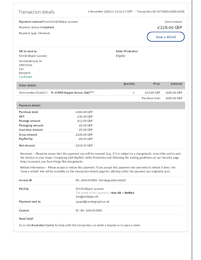
Task: Click the Non-US - Verified sender status
Action: click(123, 193)
